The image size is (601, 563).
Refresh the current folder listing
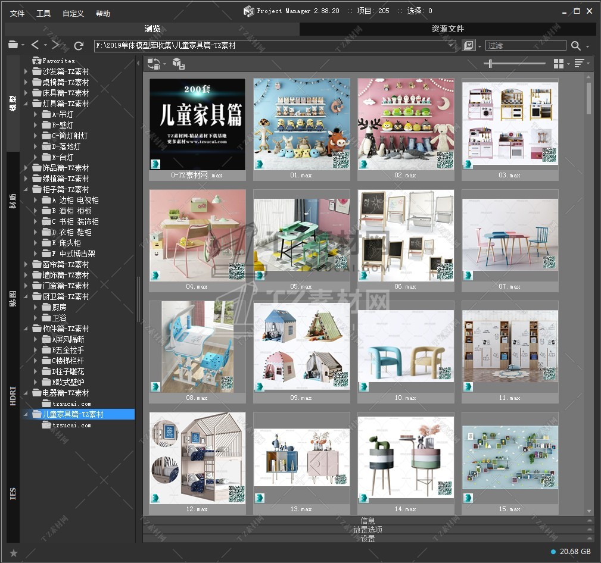(79, 45)
